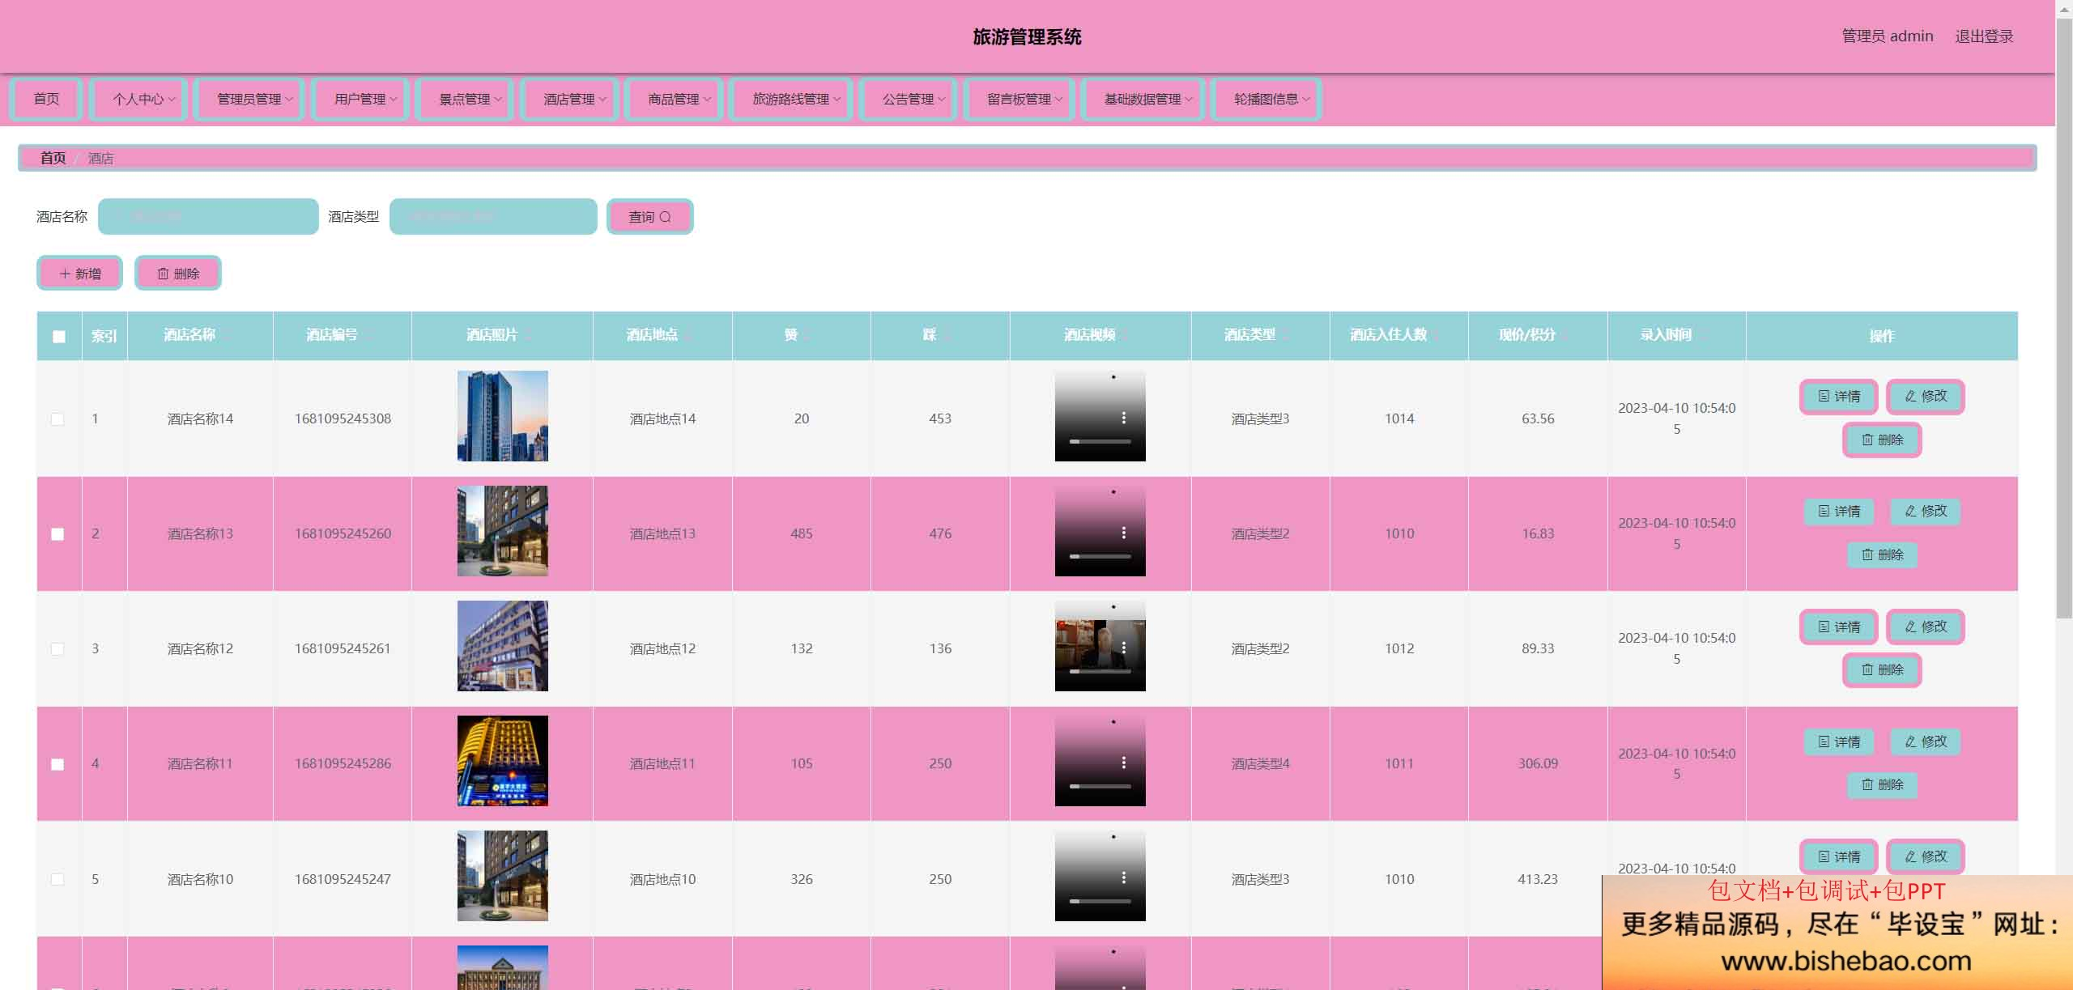The width and height of the screenshot is (2073, 990).
Task: Click trash icon in 酒店名称11 row
Action: (1867, 784)
